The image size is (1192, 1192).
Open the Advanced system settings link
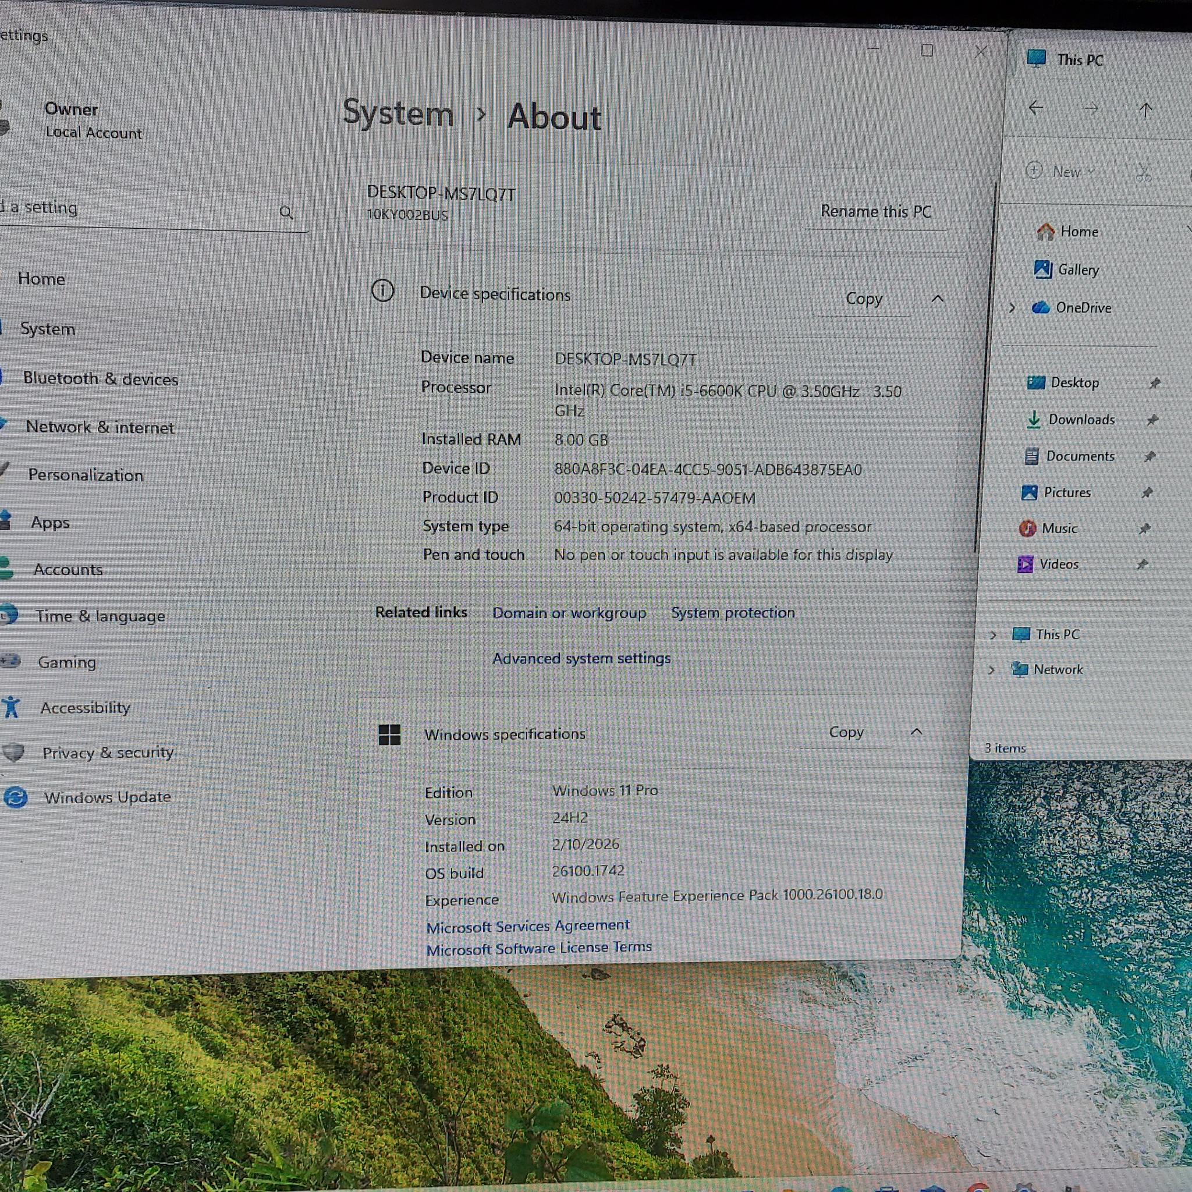pos(581,658)
